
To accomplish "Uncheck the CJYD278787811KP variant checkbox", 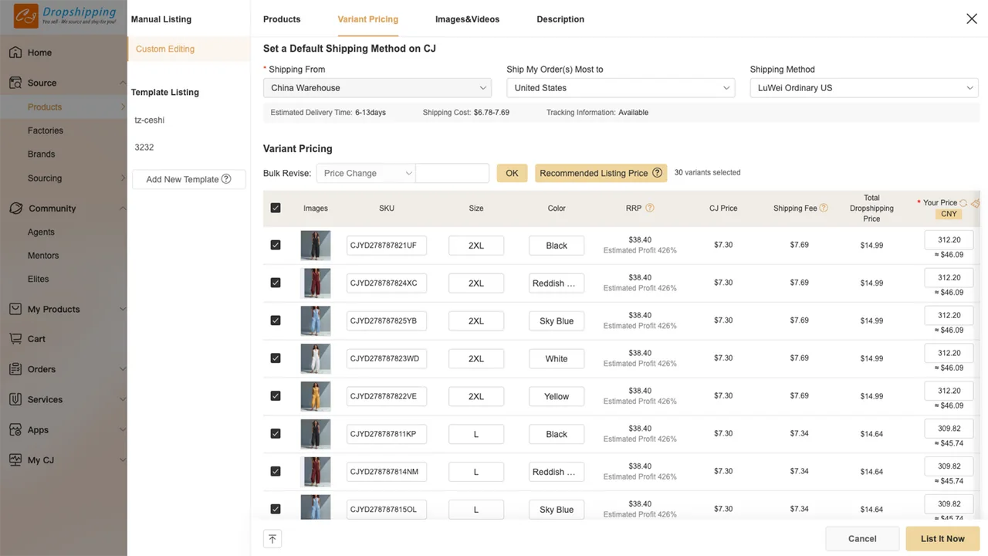I will click(x=276, y=433).
